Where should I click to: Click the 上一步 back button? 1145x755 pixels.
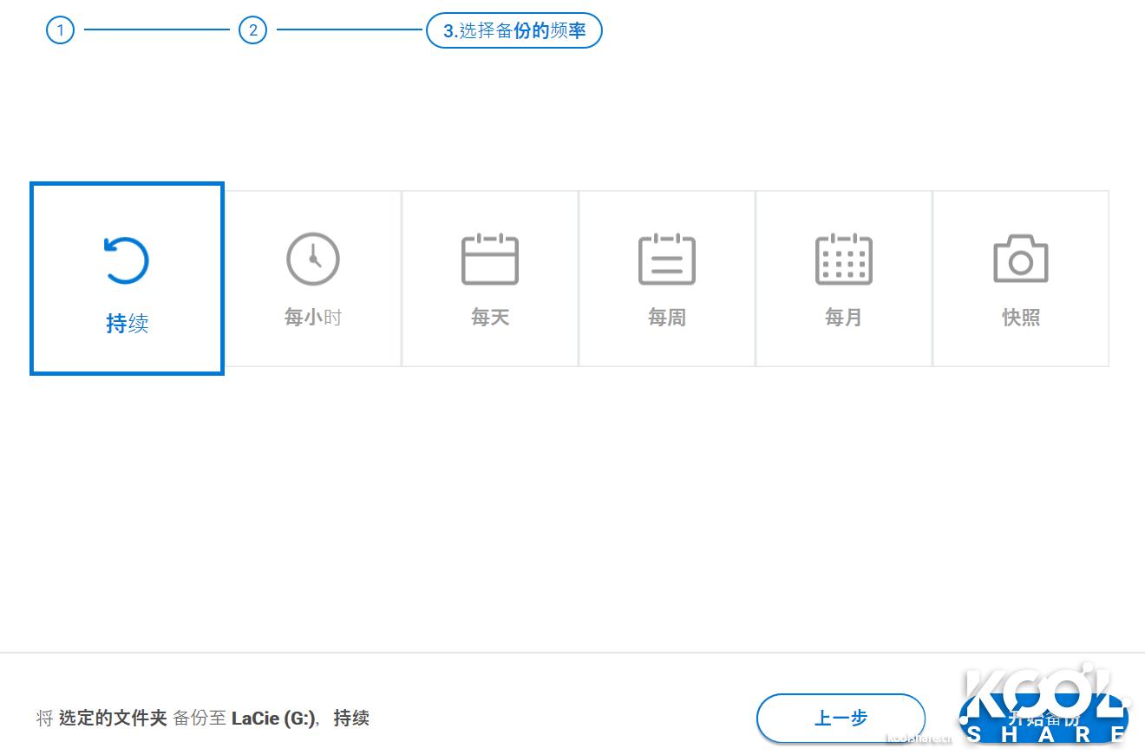click(841, 719)
